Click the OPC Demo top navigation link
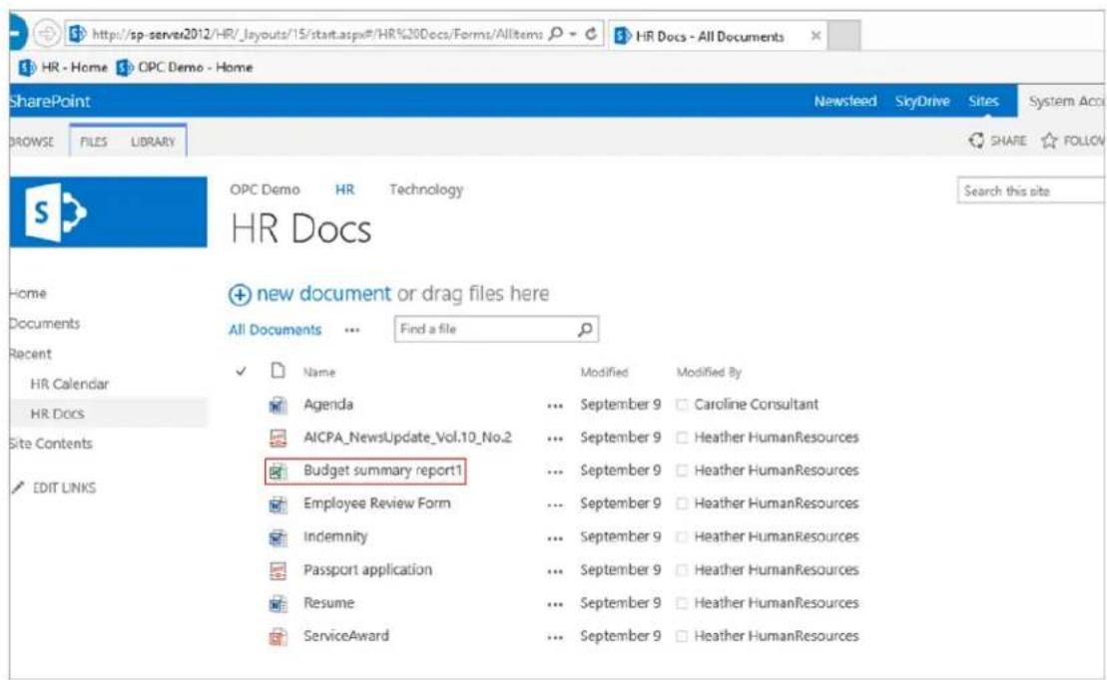This screenshot has width=1107, height=680. 265,189
